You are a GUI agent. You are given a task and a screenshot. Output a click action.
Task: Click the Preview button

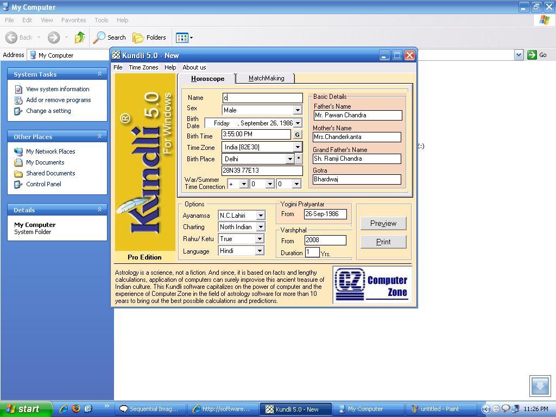[x=383, y=223]
